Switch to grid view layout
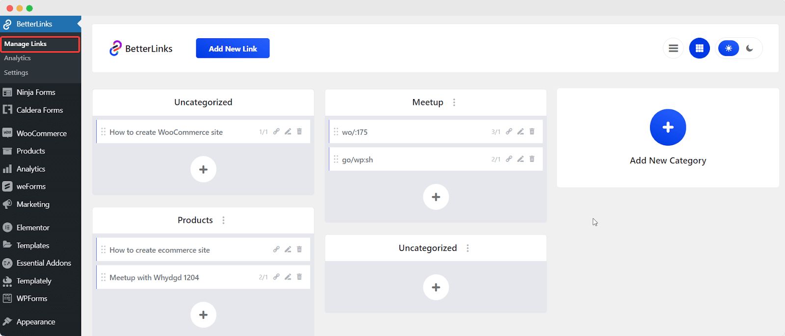 point(699,49)
